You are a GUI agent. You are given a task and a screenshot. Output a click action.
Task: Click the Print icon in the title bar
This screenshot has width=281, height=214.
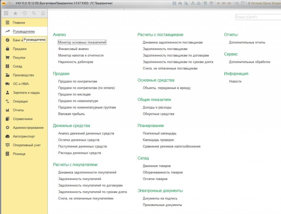(x=180, y=3)
